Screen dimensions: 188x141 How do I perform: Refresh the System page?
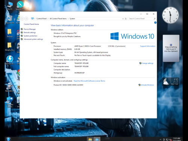pyautogui.click(x=126, y=19)
